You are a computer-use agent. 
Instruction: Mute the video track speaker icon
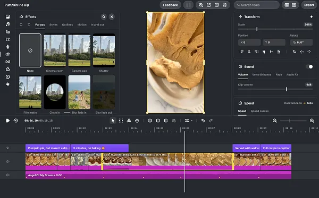(8, 161)
